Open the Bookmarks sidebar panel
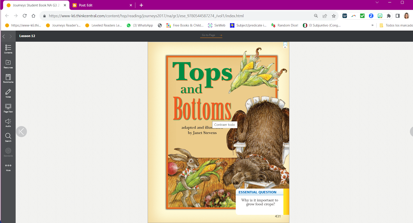The width and height of the screenshot is (413, 223). pyautogui.click(x=8, y=79)
